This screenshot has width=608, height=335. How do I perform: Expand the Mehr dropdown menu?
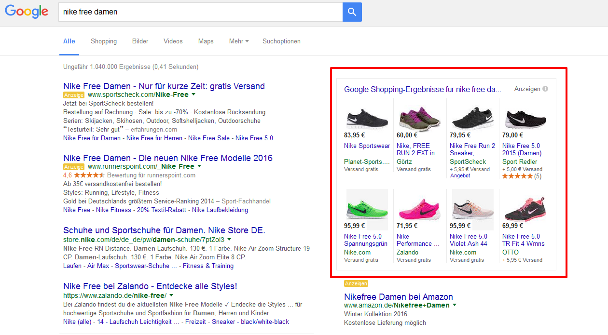pyautogui.click(x=239, y=41)
